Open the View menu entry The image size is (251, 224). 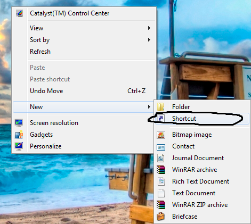click(x=84, y=28)
